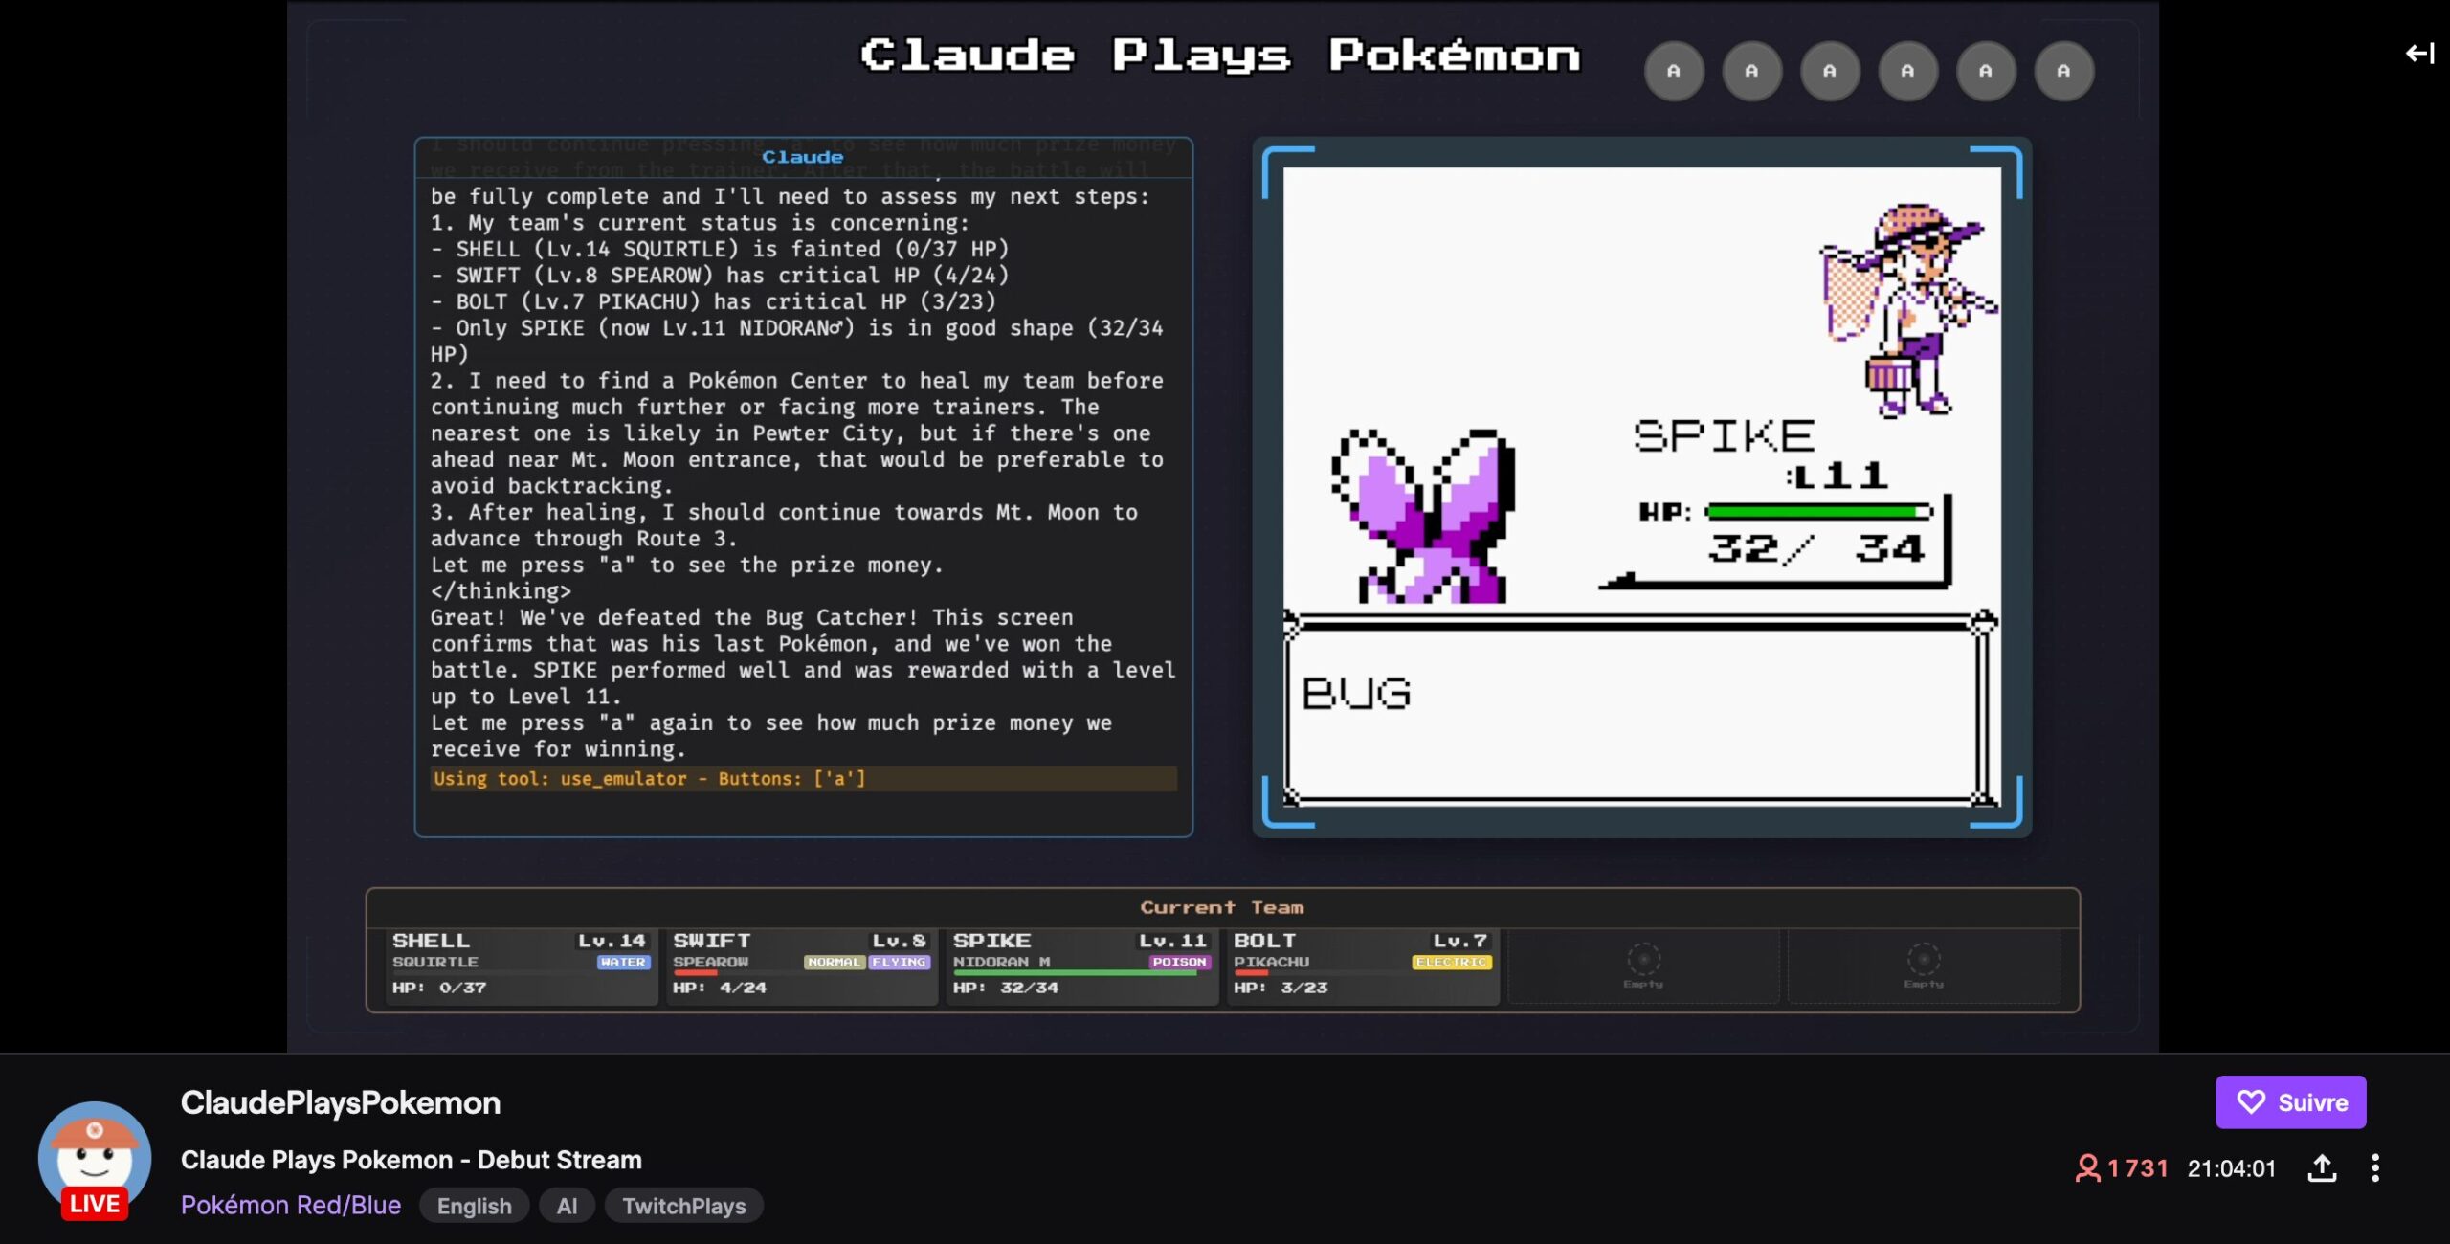Click the Bug Catcher trainer sprite

click(1908, 311)
